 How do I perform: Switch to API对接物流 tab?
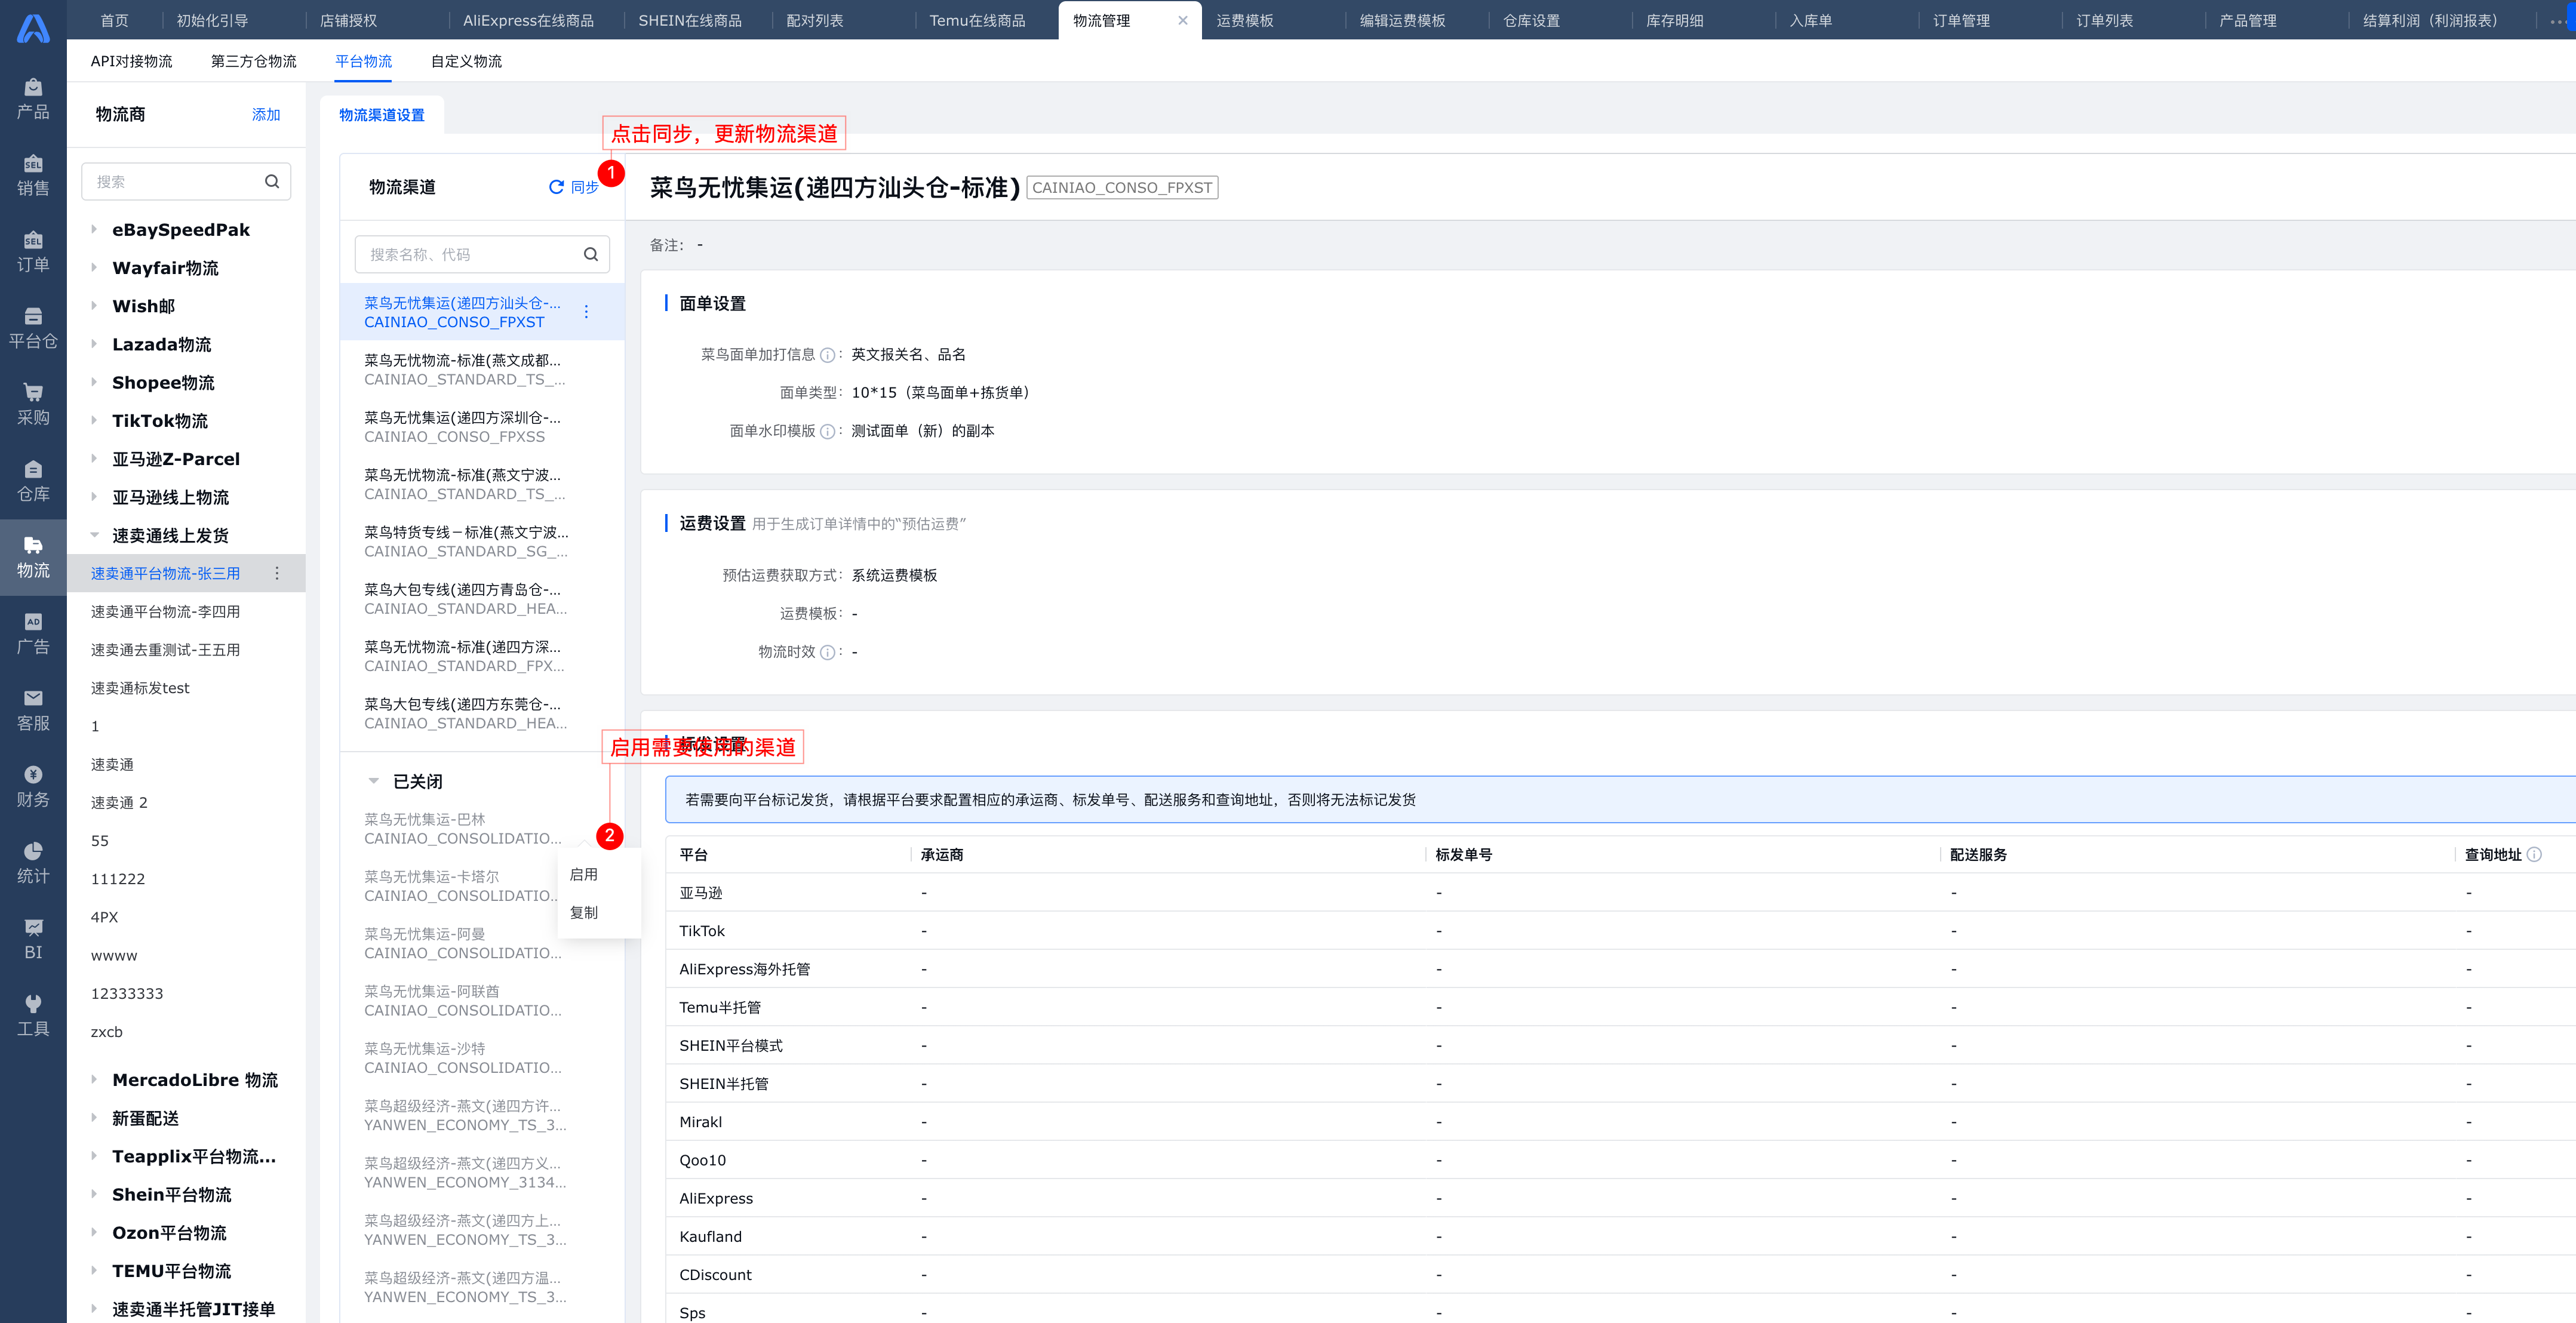131,61
